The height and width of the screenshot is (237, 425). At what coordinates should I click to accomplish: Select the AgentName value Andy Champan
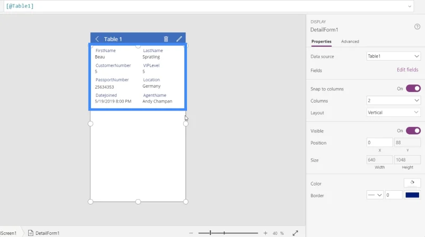(157, 101)
